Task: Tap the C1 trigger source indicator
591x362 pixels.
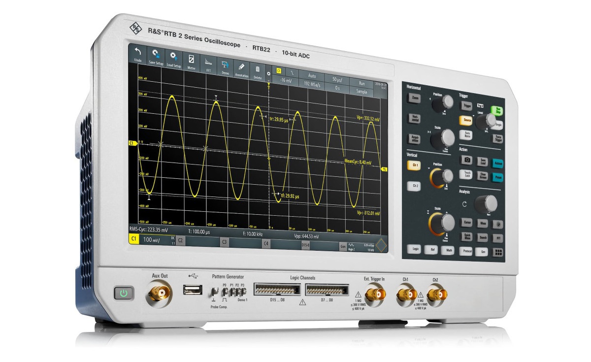Action: point(278,71)
